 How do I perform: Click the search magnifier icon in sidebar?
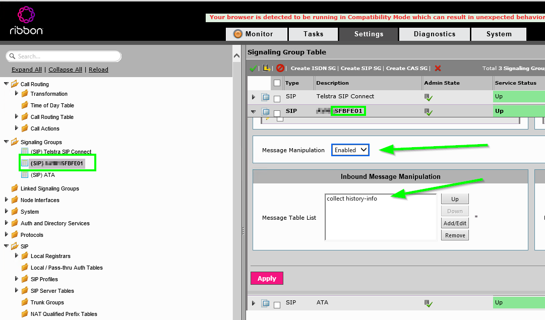pyautogui.click(x=12, y=55)
